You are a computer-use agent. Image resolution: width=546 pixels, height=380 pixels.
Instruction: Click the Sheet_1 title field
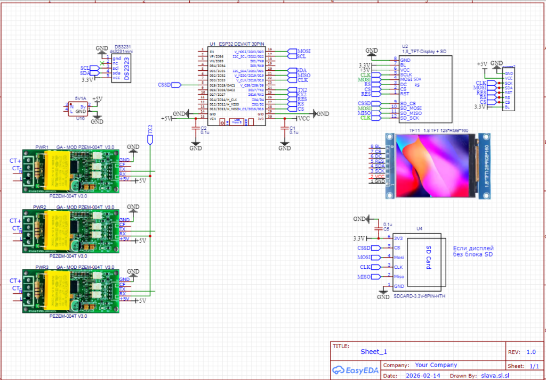pyautogui.click(x=373, y=352)
